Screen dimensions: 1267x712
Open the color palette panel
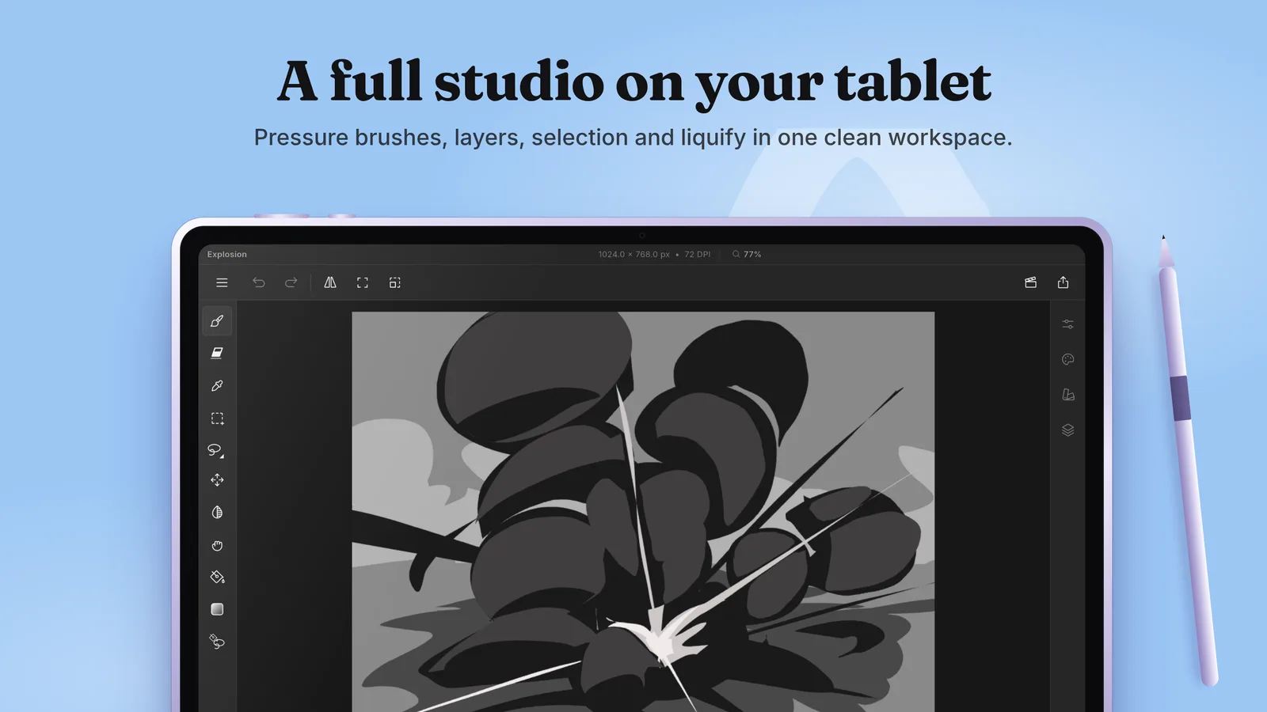[1067, 359]
